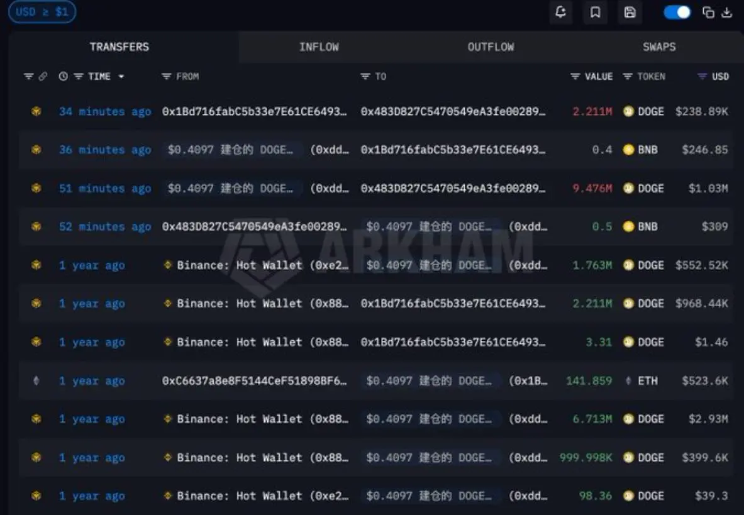The height and width of the screenshot is (515, 744).
Task: Open the 34 minutes ago transaction link
Action: click(x=105, y=111)
